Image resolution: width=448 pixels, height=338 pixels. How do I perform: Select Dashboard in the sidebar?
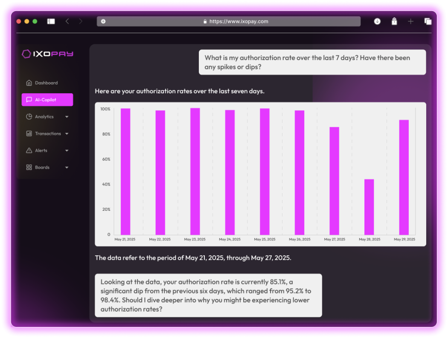point(46,83)
